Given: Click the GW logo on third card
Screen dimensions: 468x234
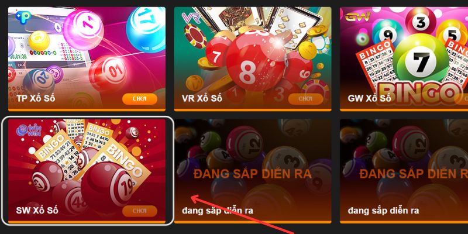Looking at the screenshot, I should point(357,16).
